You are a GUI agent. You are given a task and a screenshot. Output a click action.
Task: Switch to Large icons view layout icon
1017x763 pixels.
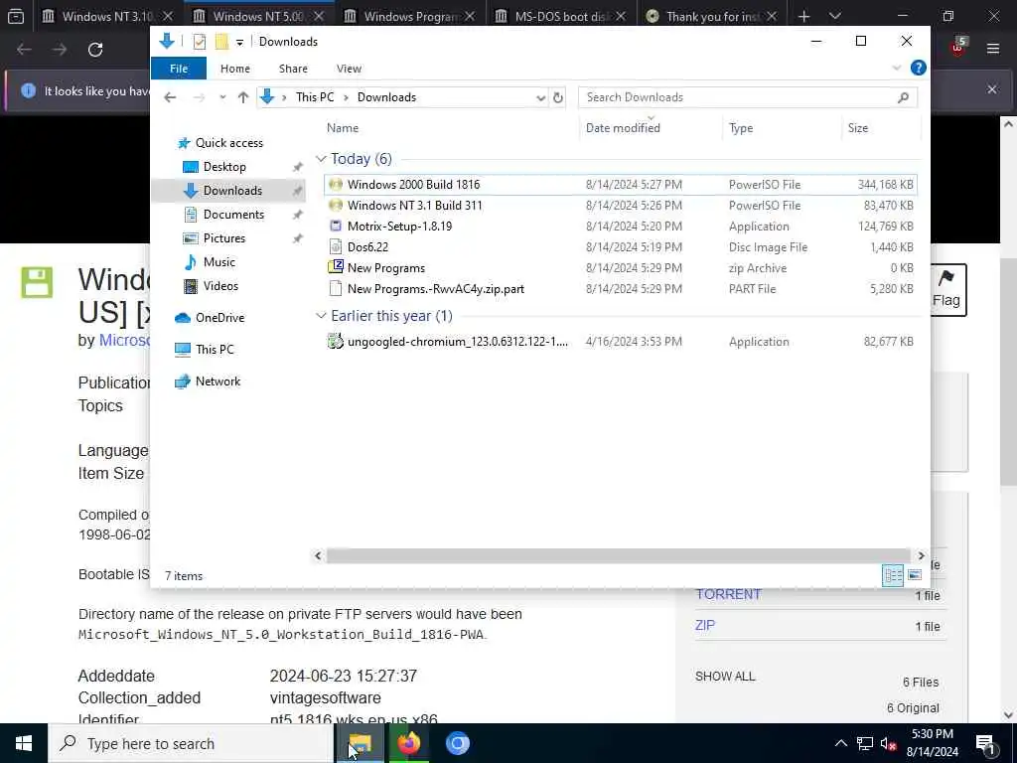tap(915, 575)
